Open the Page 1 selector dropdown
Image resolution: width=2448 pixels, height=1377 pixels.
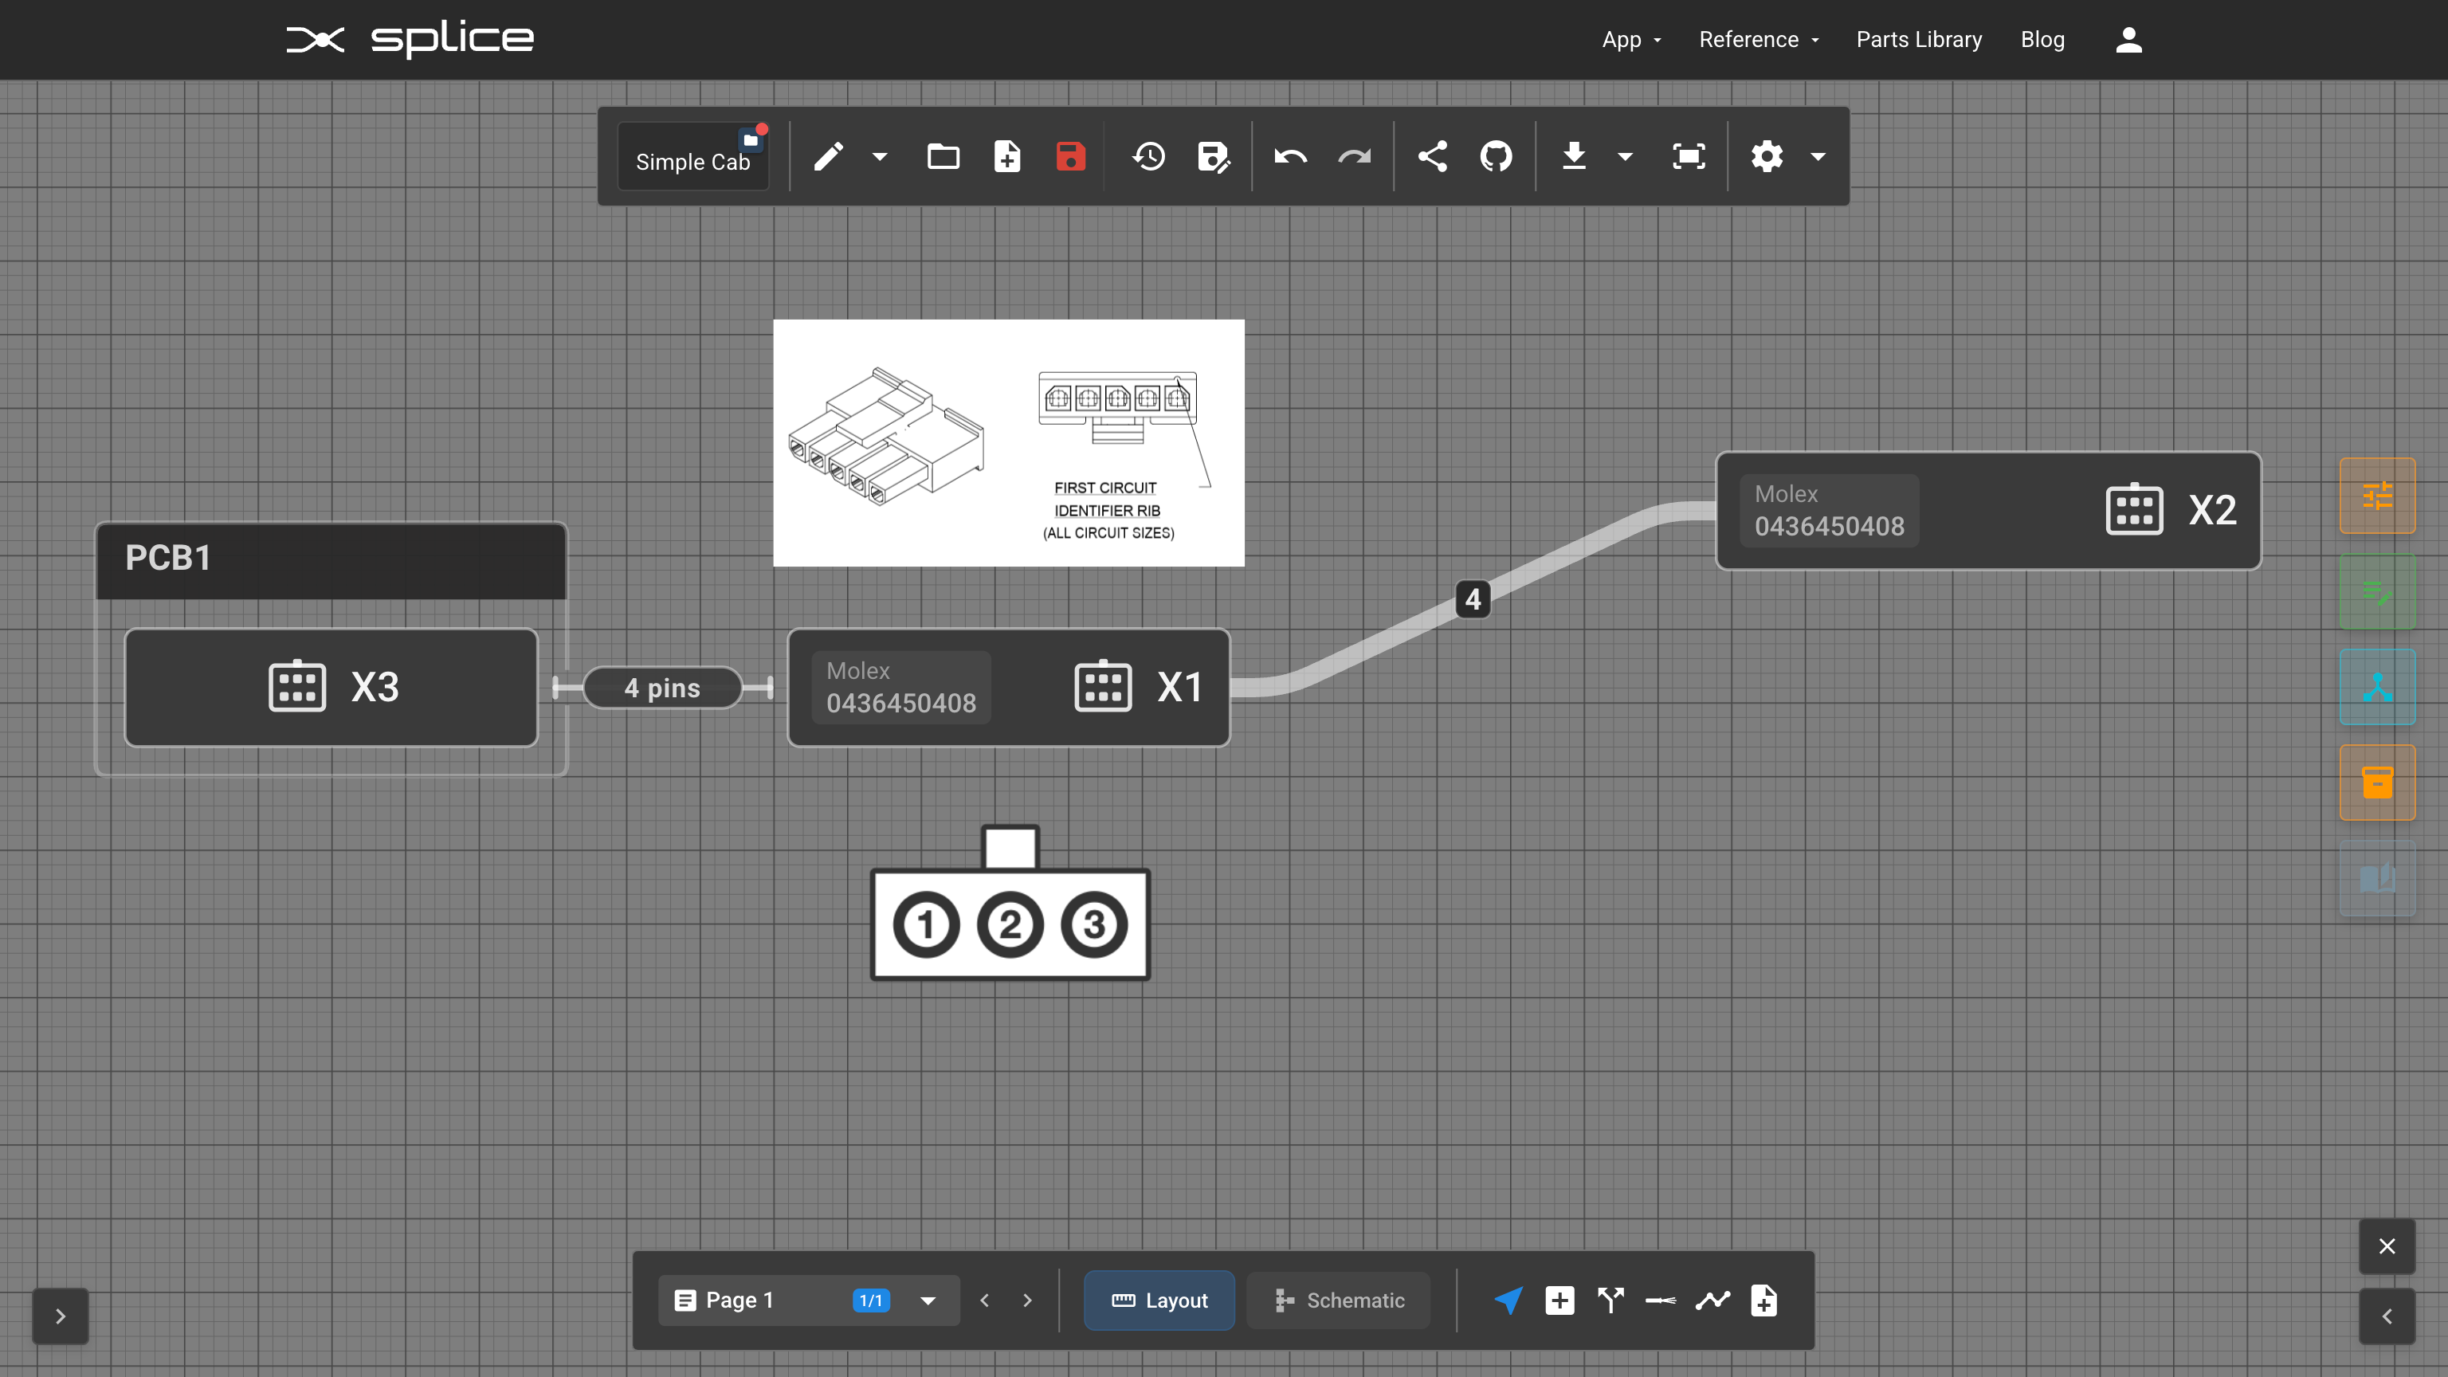coord(809,1300)
